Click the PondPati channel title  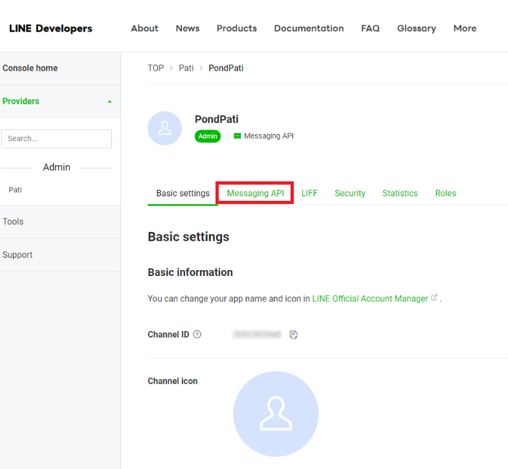(216, 119)
